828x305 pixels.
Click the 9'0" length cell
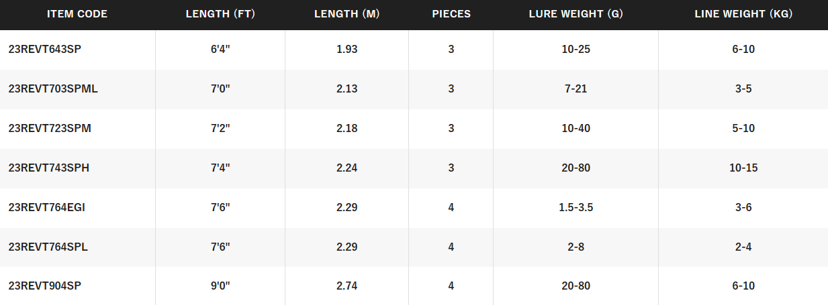pos(220,286)
